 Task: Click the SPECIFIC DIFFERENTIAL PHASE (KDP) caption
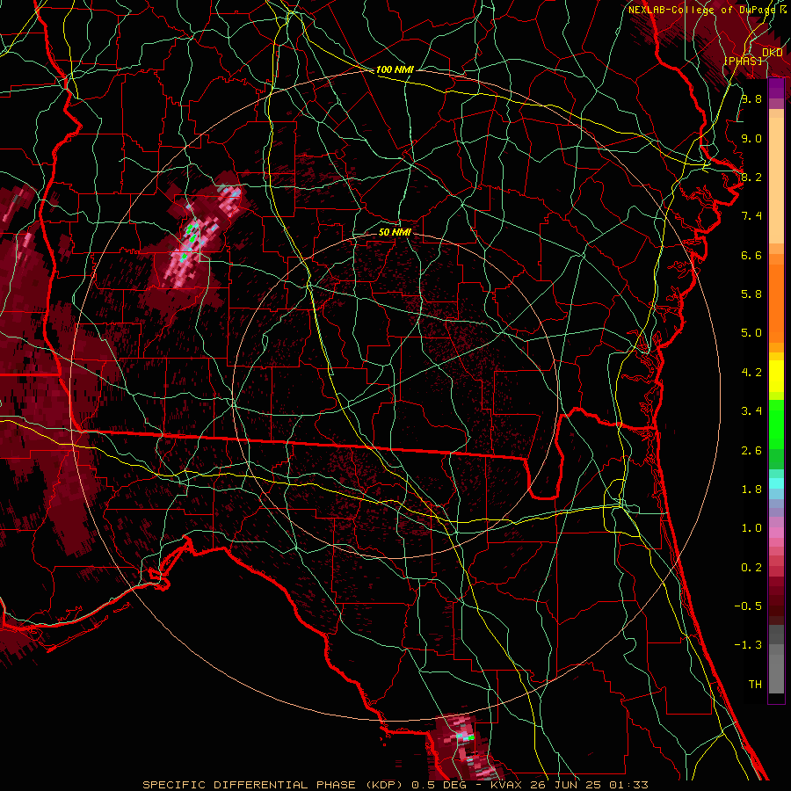click(x=273, y=785)
